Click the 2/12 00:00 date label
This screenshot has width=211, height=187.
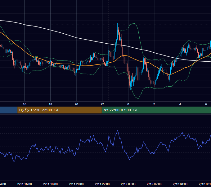pyautogui.click(x=128, y=184)
